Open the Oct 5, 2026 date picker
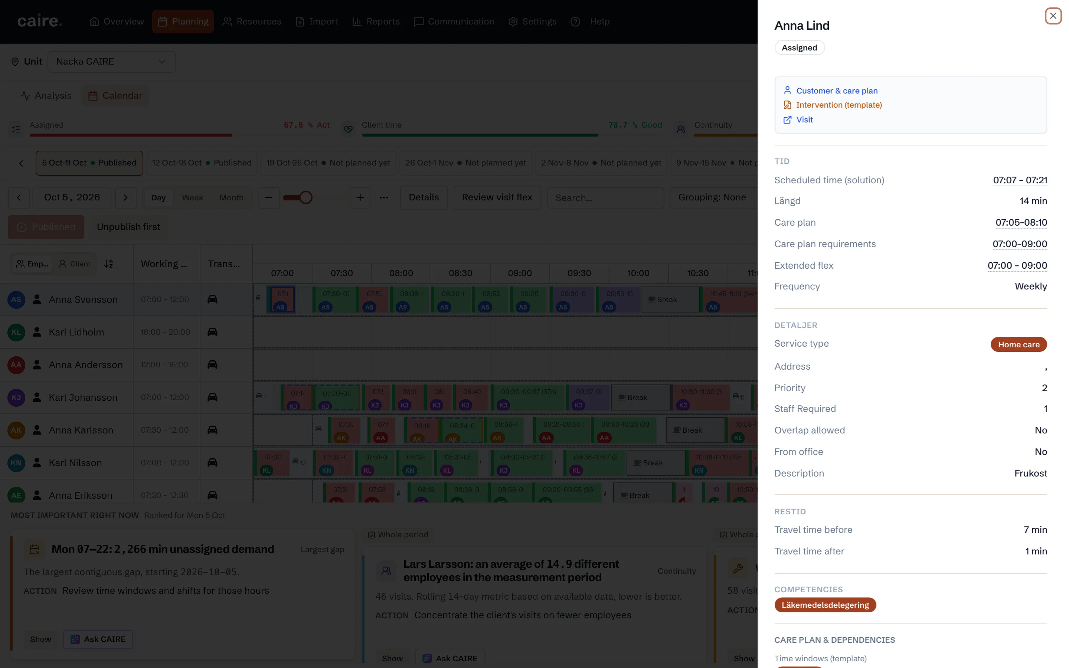This screenshot has width=1069, height=668. (x=72, y=197)
